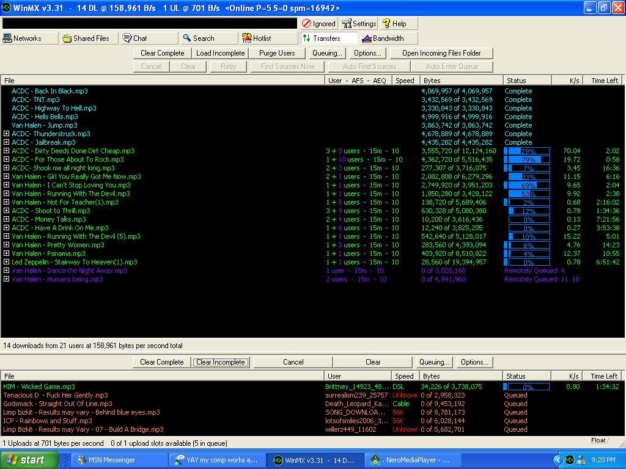This screenshot has height=469, width=626.
Task: Open the Ignored users icon
Action: point(307,24)
